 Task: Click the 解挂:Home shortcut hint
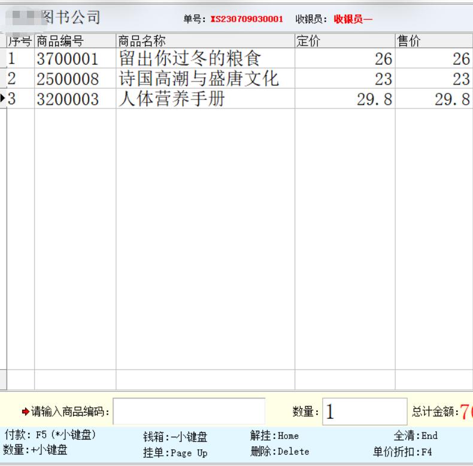click(274, 435)
